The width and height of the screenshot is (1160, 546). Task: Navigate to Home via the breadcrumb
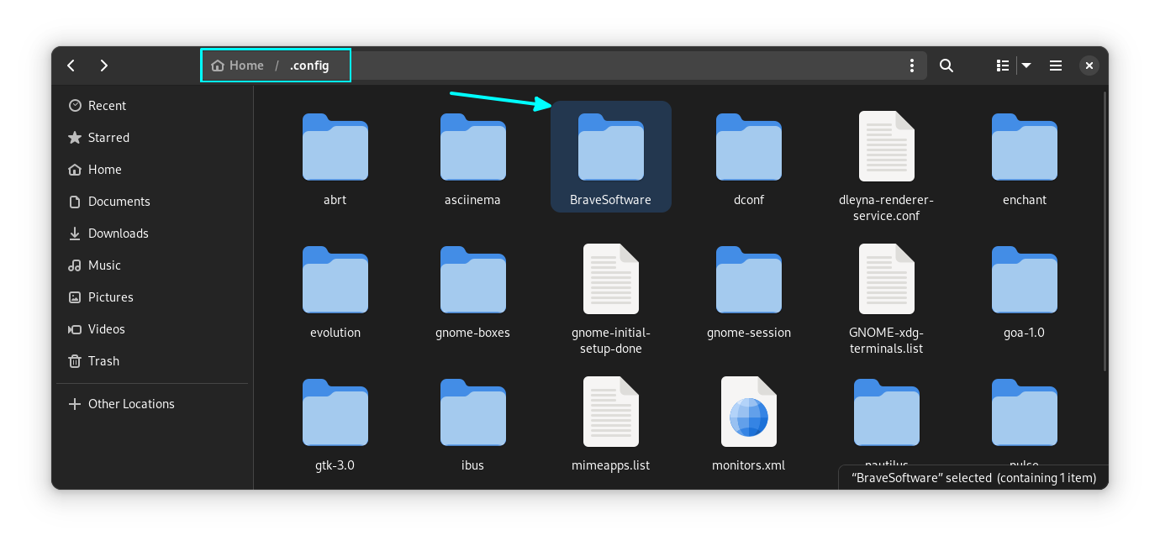coord(238,65)
